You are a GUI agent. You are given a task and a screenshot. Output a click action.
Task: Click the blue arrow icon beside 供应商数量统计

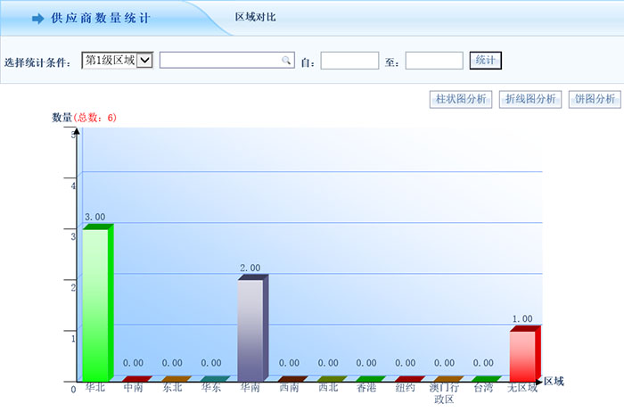click(x=37, y=18)
